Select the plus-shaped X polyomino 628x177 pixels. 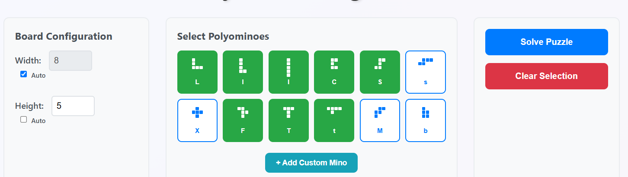(x=197, y=120)
